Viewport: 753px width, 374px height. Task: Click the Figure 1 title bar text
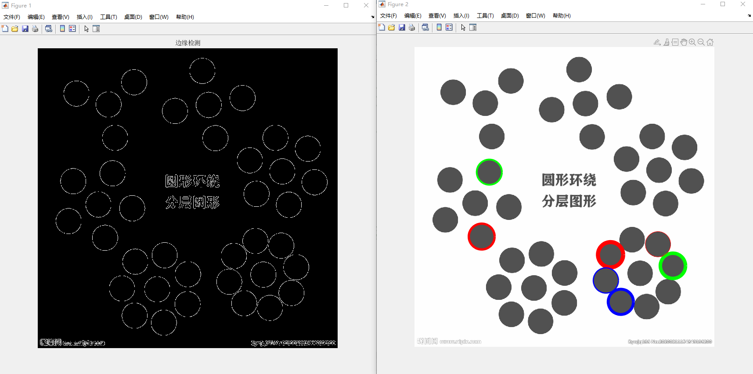click(21, 6)
